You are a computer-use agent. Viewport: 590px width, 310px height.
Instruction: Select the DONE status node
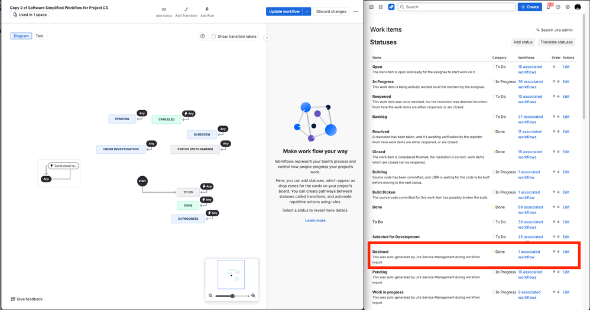pos(188,206)
